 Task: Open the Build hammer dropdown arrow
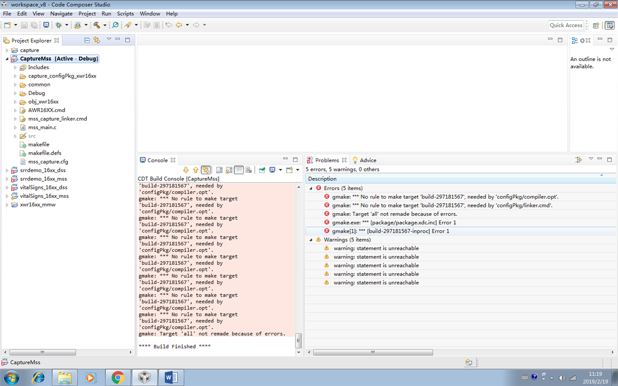point(105,25)
